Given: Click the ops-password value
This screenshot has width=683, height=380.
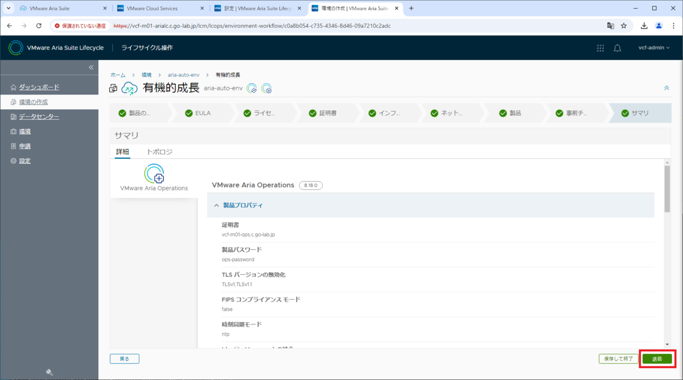Looking at the screenshot, I should coord(238,259).
